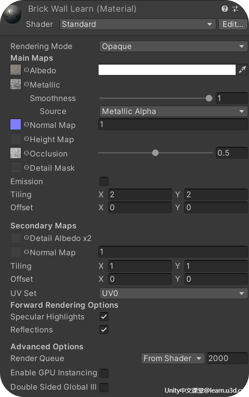This screenshot has width=249, height=397.
Task: Click the Metallic texture picker circle
Action: click(26, 85)
